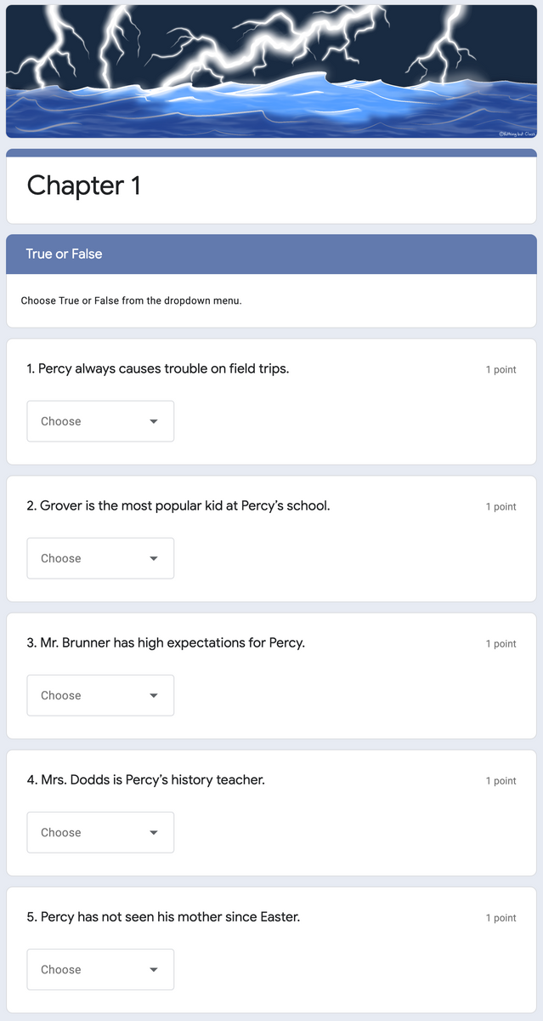The height and width of the screenshot is (1021, 543).
Task: Click the 1 point label on question 1
Action: (x=501, y=369)
